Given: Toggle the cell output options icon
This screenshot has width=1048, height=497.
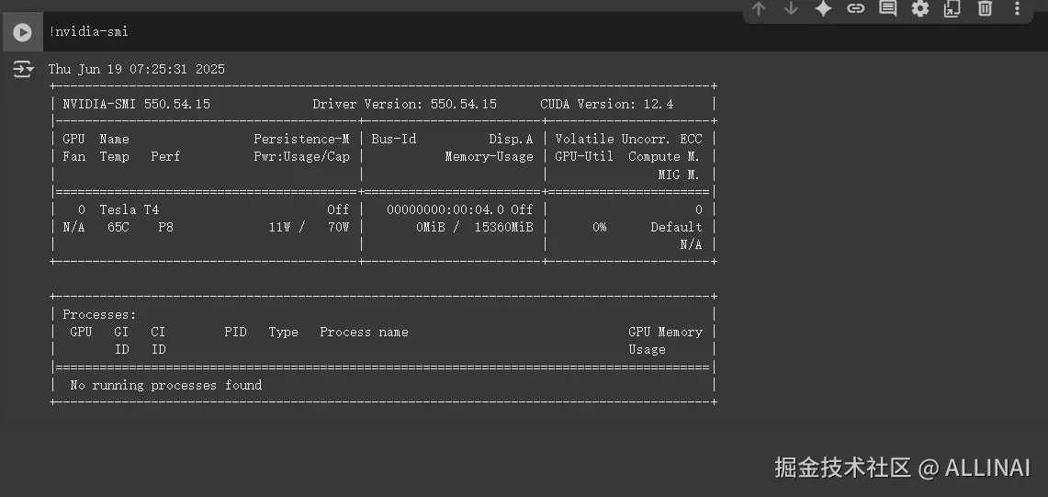Looking at the screenshot, I should [23, 69].
